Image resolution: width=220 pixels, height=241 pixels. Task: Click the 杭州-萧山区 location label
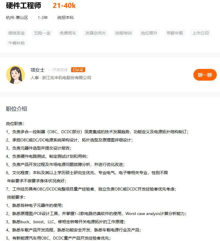(17, 18)
